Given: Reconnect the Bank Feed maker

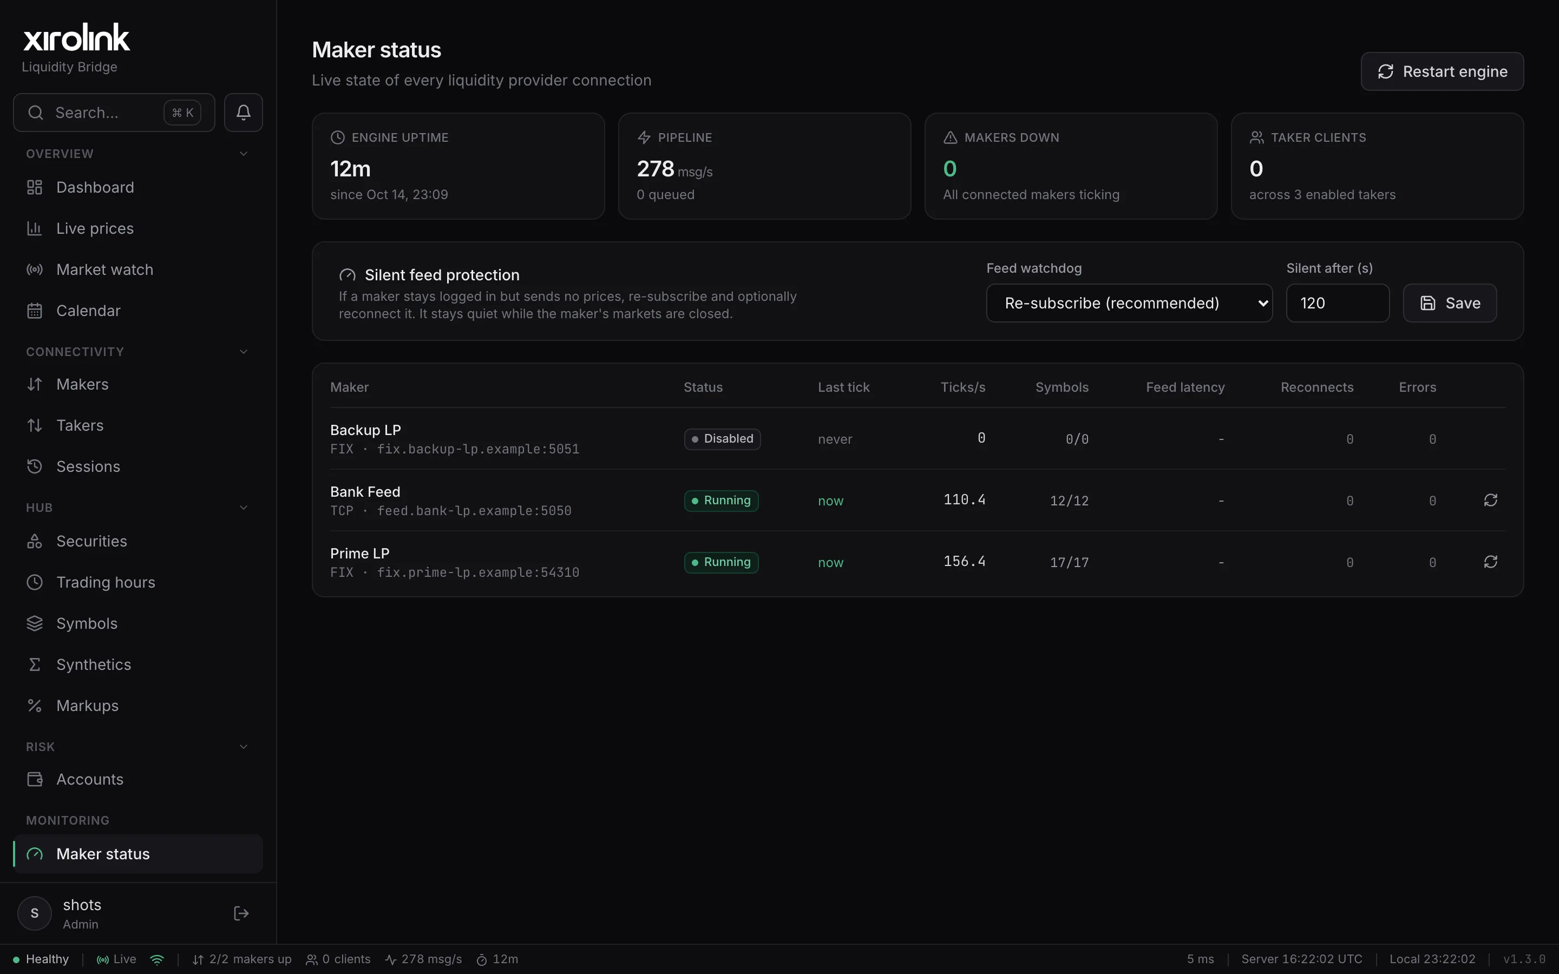Looking at the screenshot, I should pos(1490,501).
